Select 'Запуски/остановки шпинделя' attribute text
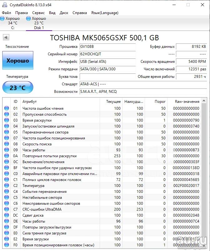210x251 pixels. [48, 126]
